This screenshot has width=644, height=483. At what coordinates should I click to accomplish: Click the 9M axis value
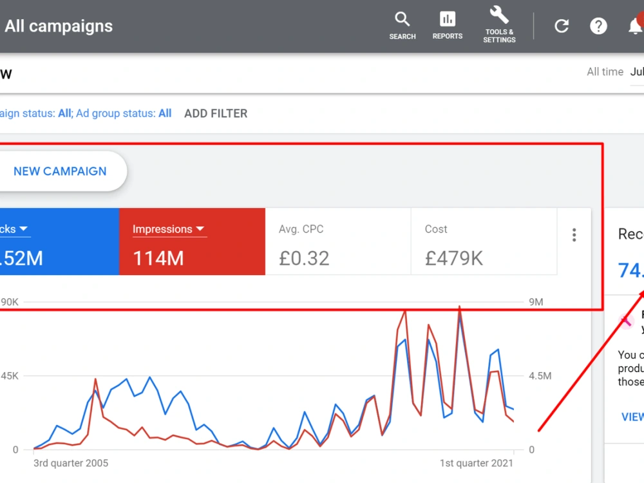(536, 302)
